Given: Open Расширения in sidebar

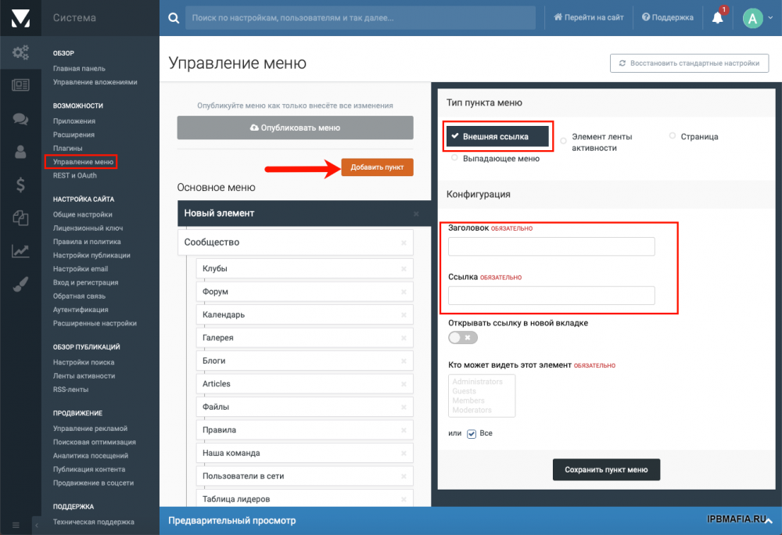Looking at the screenshot, I should pyautogui.click(x=74, y=135).
